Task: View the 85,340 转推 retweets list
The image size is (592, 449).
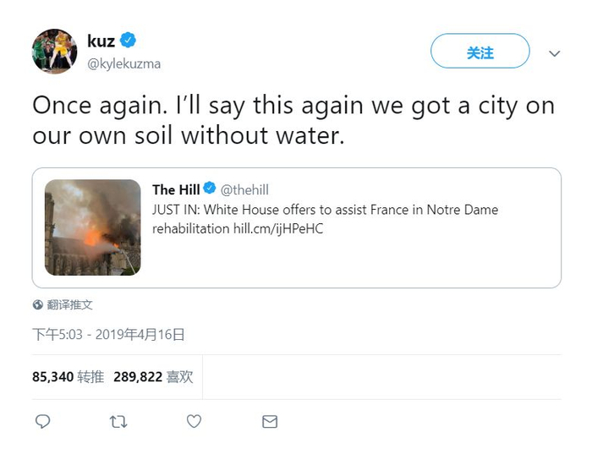Action: [x=68, y=376]
